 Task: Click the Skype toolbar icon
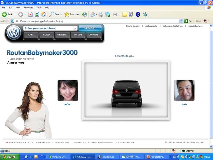point(107,14)
